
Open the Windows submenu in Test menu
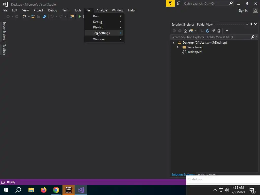tap(104, 39)
